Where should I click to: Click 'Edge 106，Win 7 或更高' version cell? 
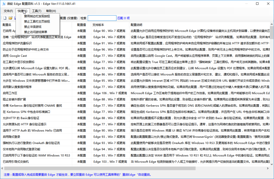[x=110, y=93]
